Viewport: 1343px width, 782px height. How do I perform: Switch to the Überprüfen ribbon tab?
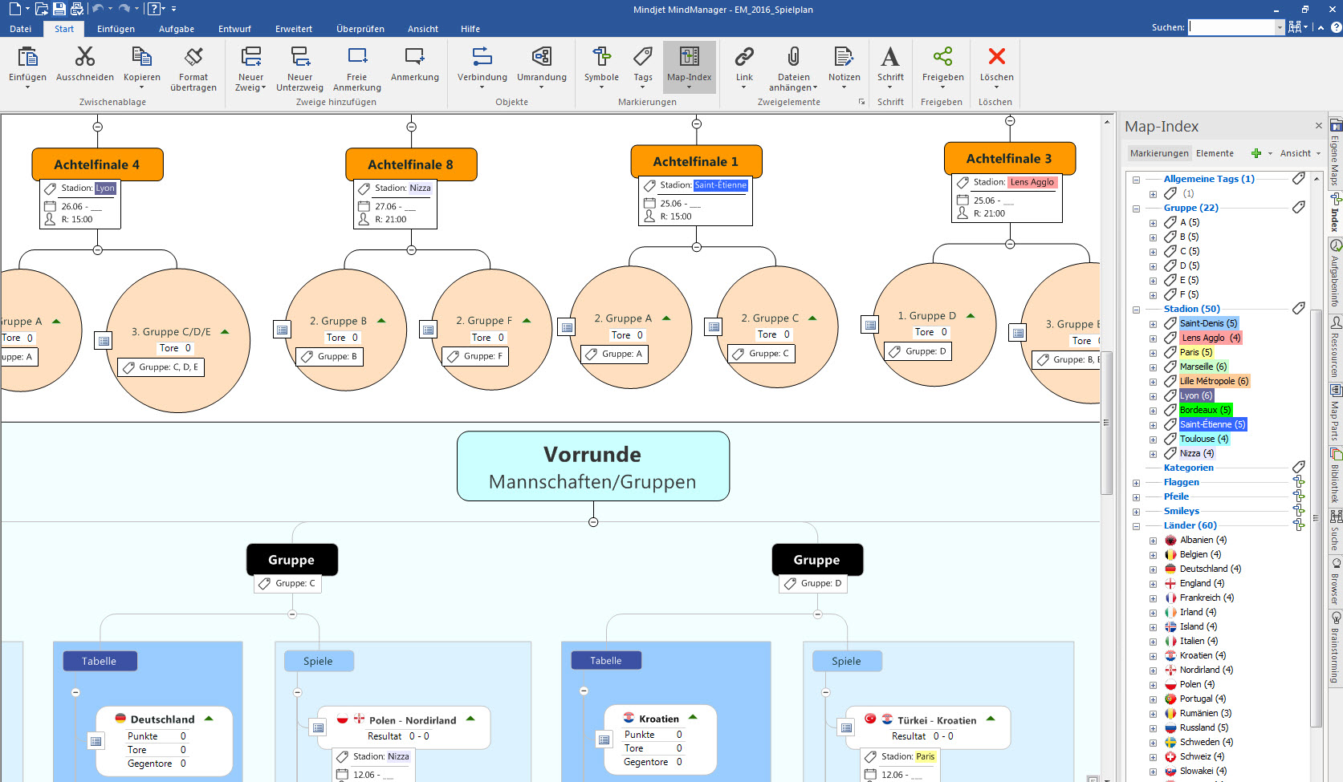(360, 29)
